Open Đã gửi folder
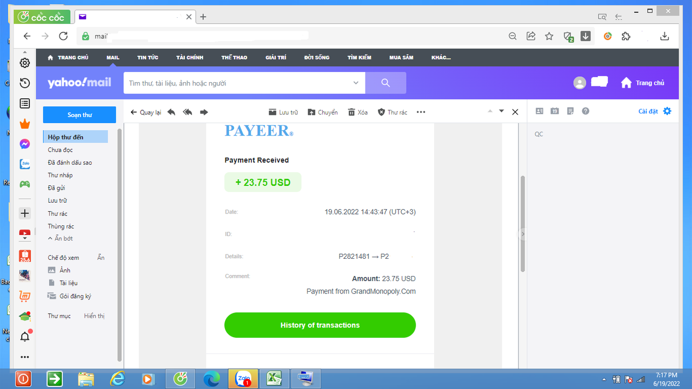Image resolution: width=692 pixels, height=389 pixels. 56,187
